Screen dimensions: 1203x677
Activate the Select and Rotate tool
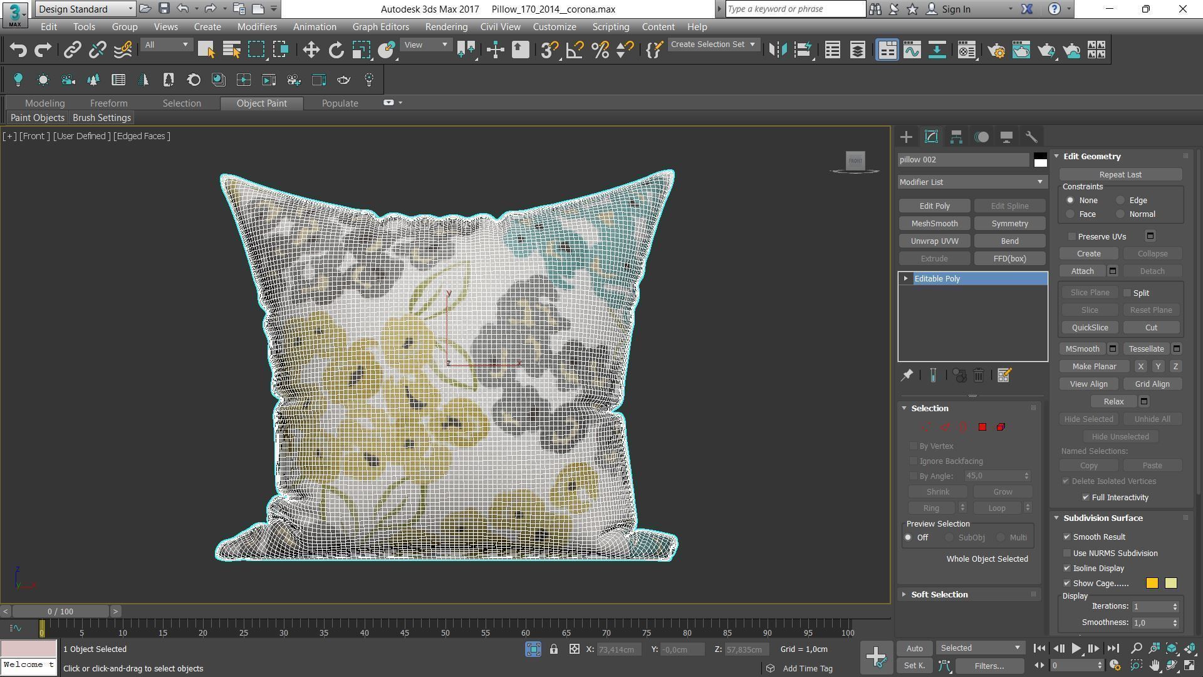pos(336,50)
